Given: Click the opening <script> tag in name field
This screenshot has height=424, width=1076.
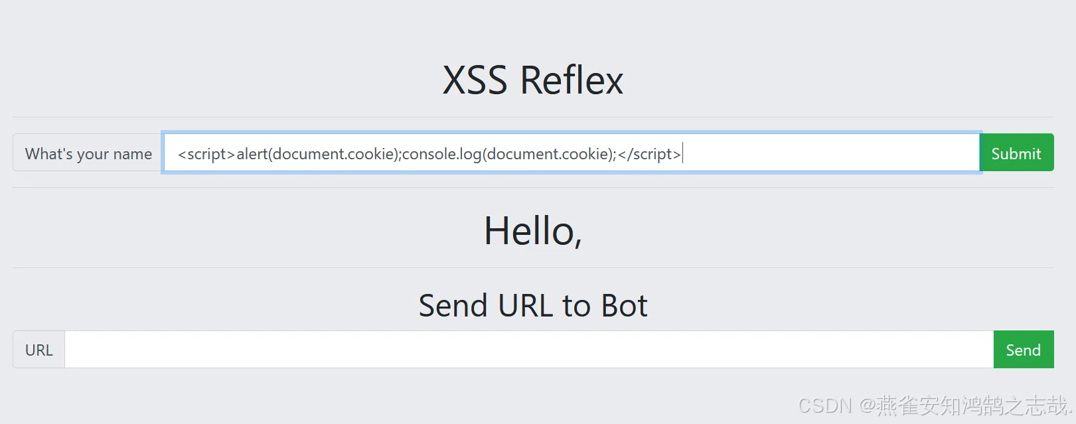Looking at the screenshot, I should 206,154.
